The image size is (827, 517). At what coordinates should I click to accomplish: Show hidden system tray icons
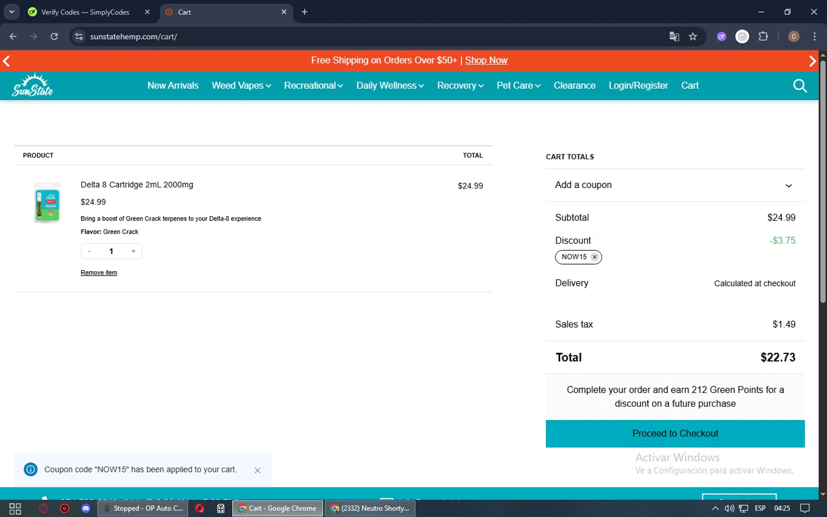point(715,508)
